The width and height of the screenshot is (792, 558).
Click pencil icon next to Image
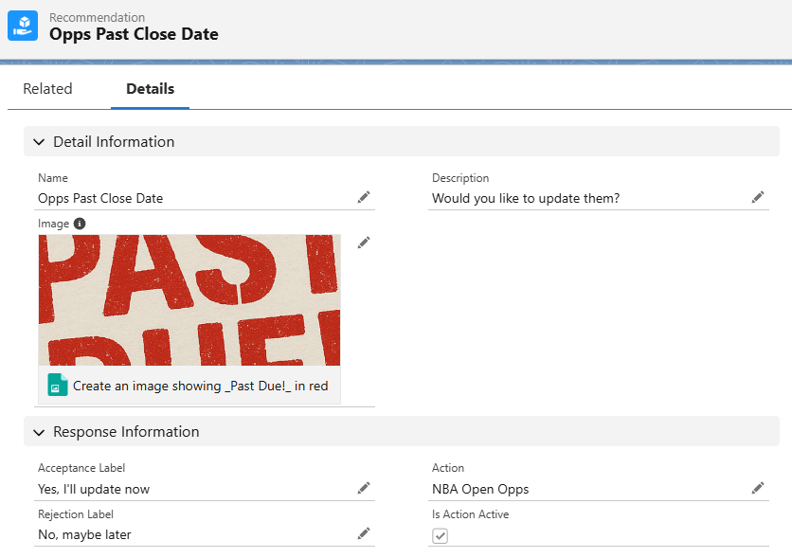tap(364, 243)
